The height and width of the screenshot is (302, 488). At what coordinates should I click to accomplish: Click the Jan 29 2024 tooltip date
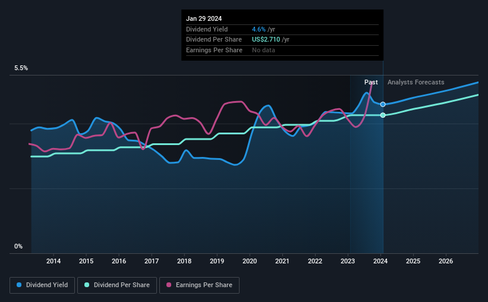click(204, 18)
